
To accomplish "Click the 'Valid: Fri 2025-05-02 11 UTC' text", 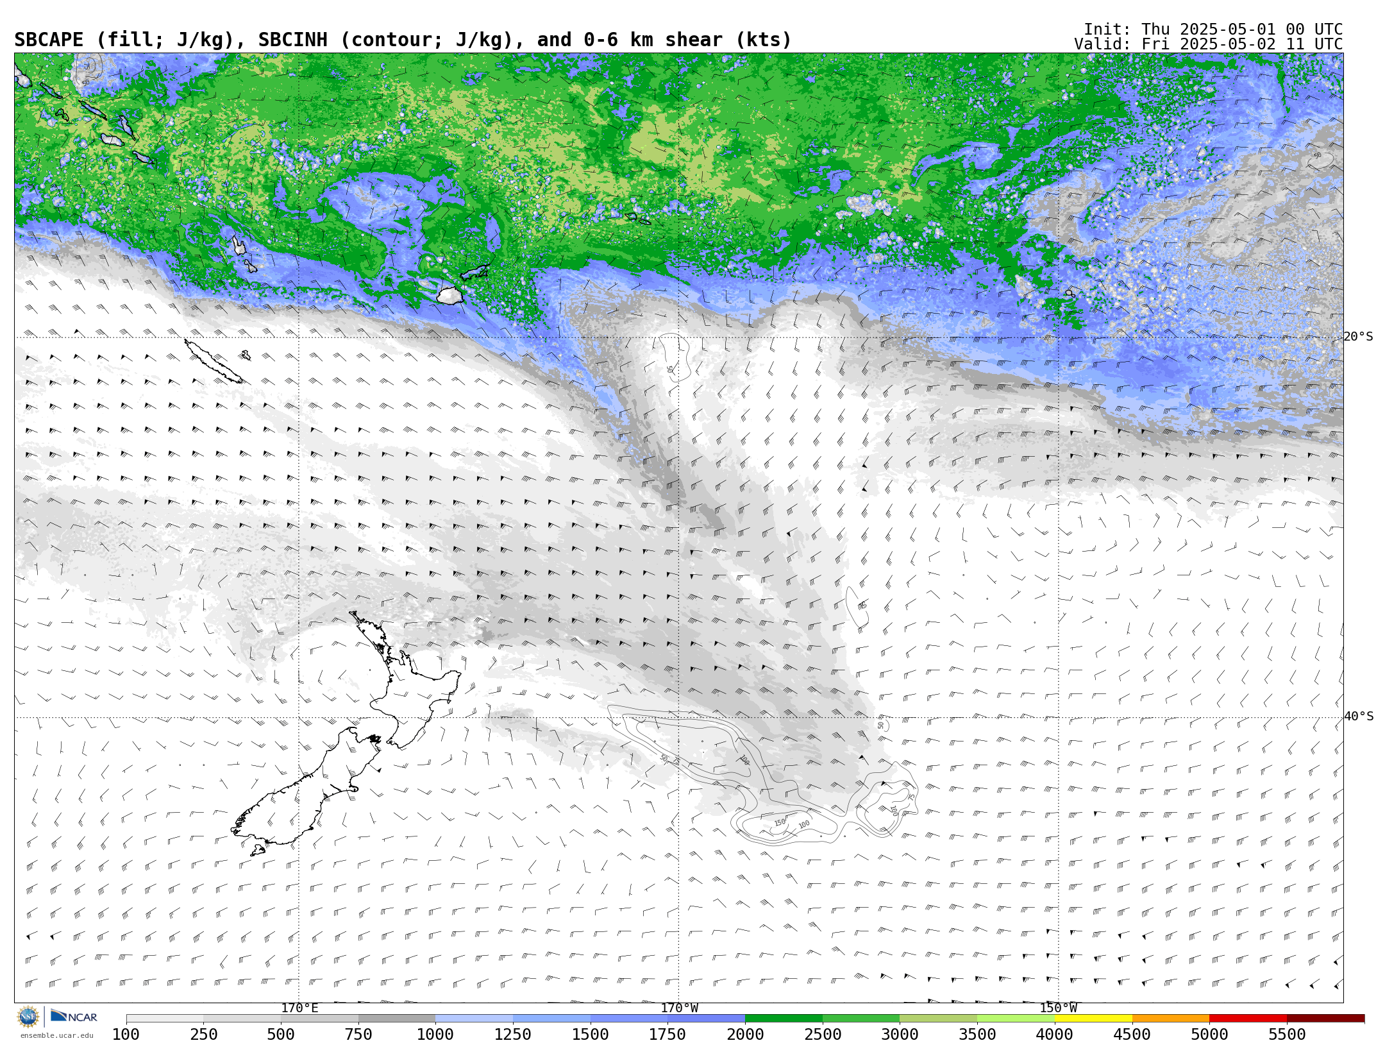I will click(x=1209, y=44).
